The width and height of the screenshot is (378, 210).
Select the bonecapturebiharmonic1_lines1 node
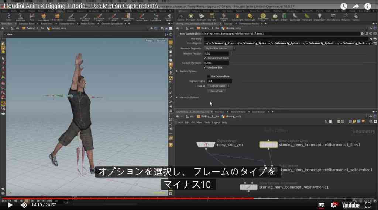[x=268, y=144]
